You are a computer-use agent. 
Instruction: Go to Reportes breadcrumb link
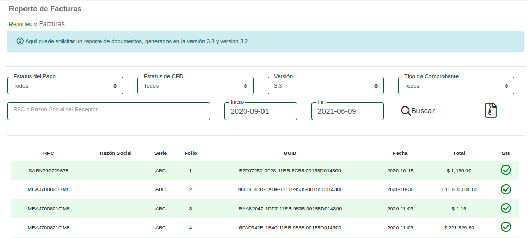pos(20,24)
